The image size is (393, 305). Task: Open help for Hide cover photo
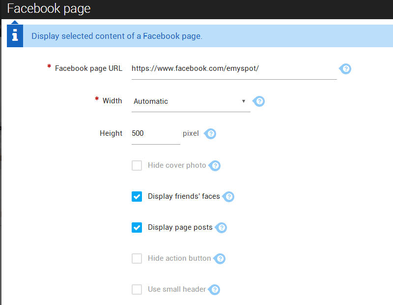pyautogui.click(x=215, y=166)
